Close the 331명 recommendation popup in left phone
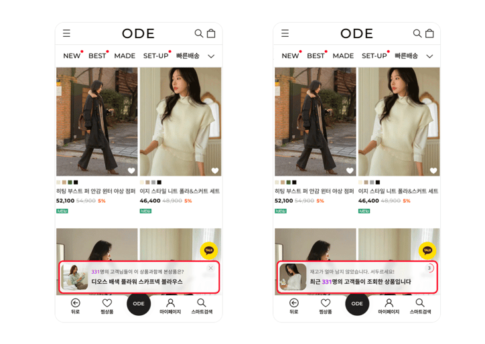Screen dimensions: 485x344 pos(210,268)
